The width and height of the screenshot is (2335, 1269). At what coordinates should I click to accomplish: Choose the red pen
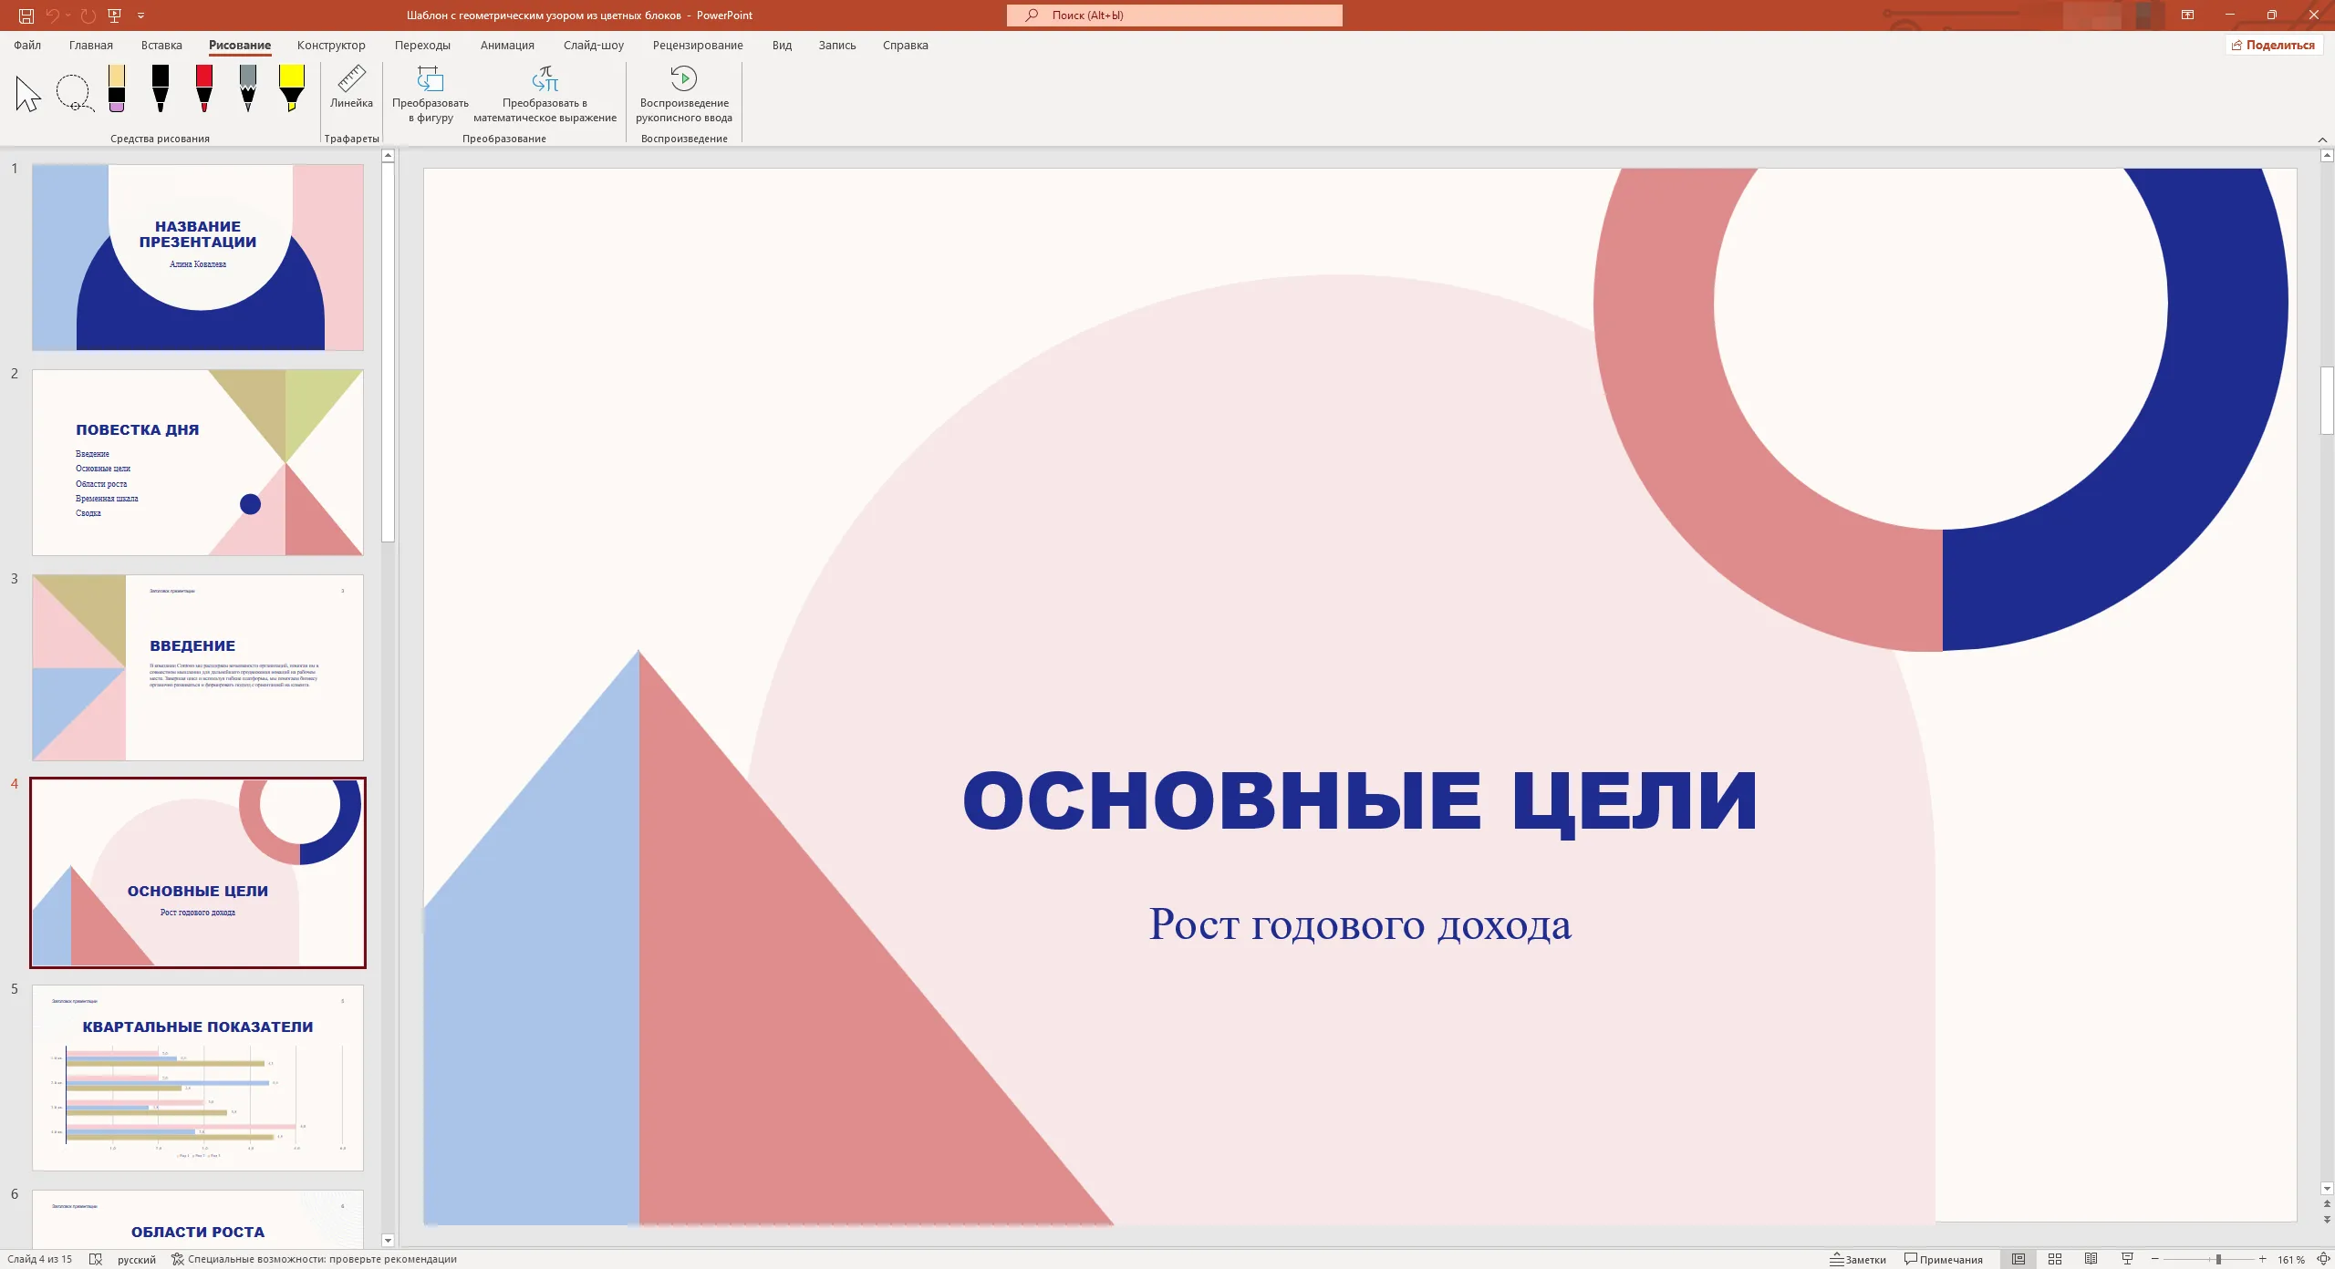(204, 88)
